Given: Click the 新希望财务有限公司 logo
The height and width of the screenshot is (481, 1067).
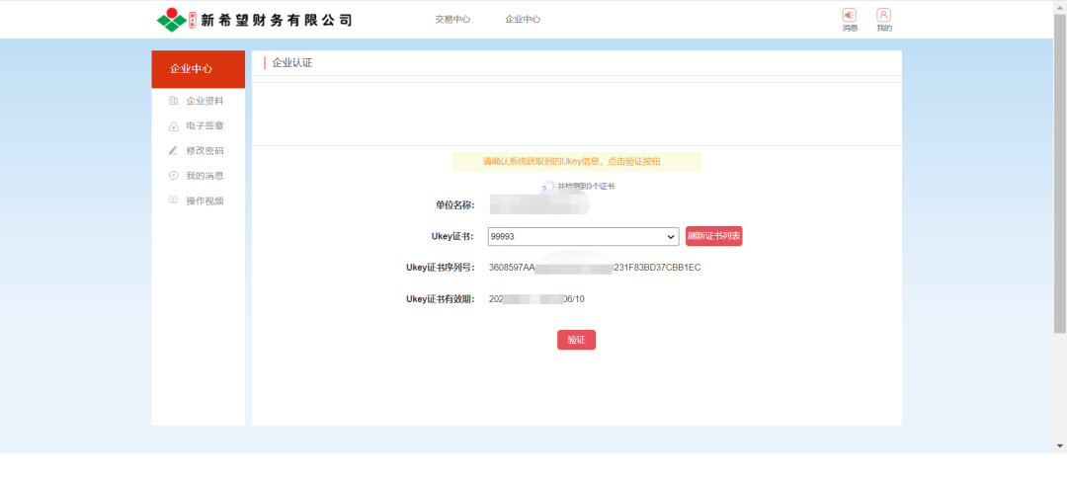Looking at the screenshot, I should tap(255, 20).
